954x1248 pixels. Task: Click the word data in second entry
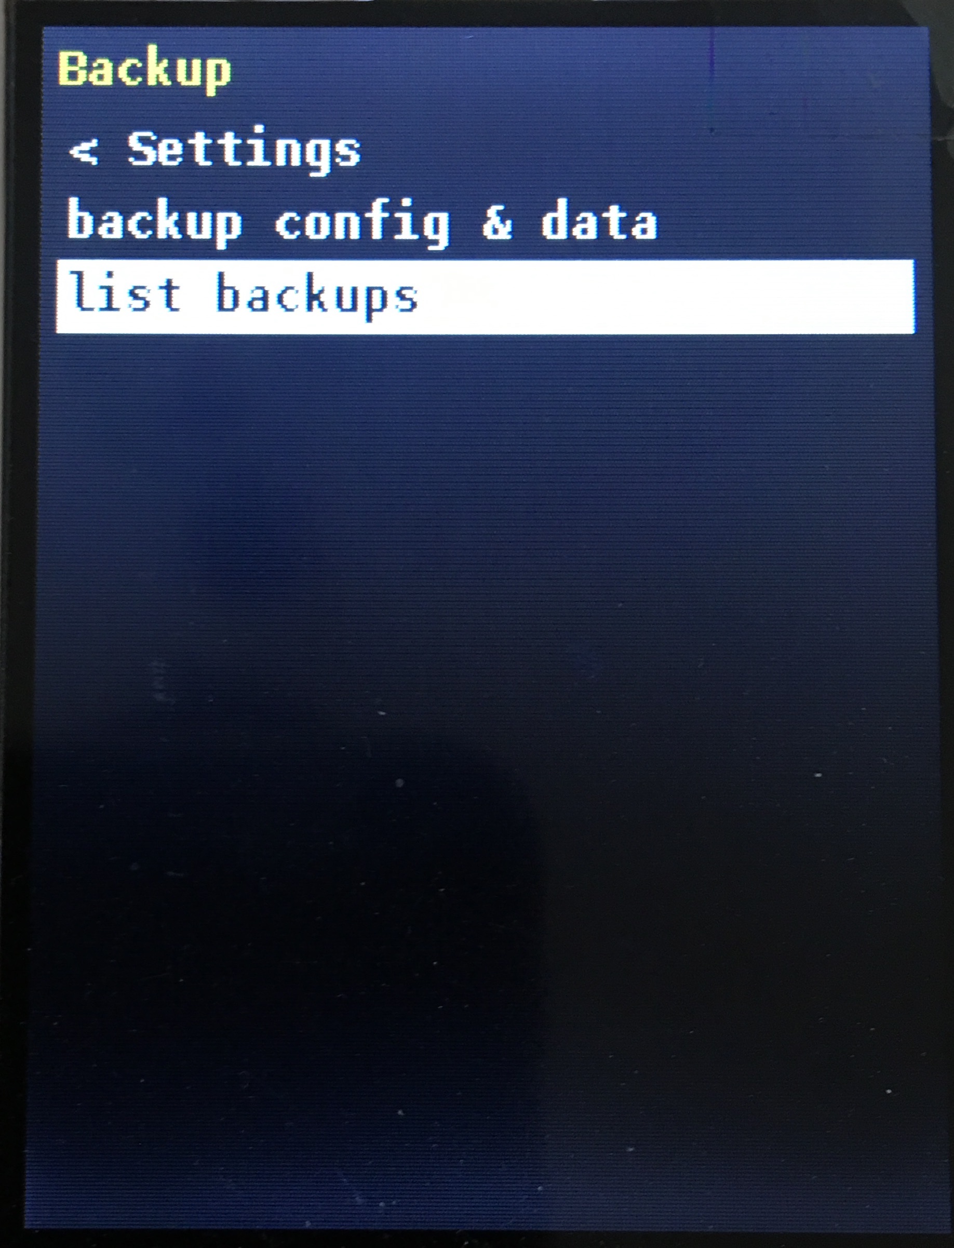(599, 220)
